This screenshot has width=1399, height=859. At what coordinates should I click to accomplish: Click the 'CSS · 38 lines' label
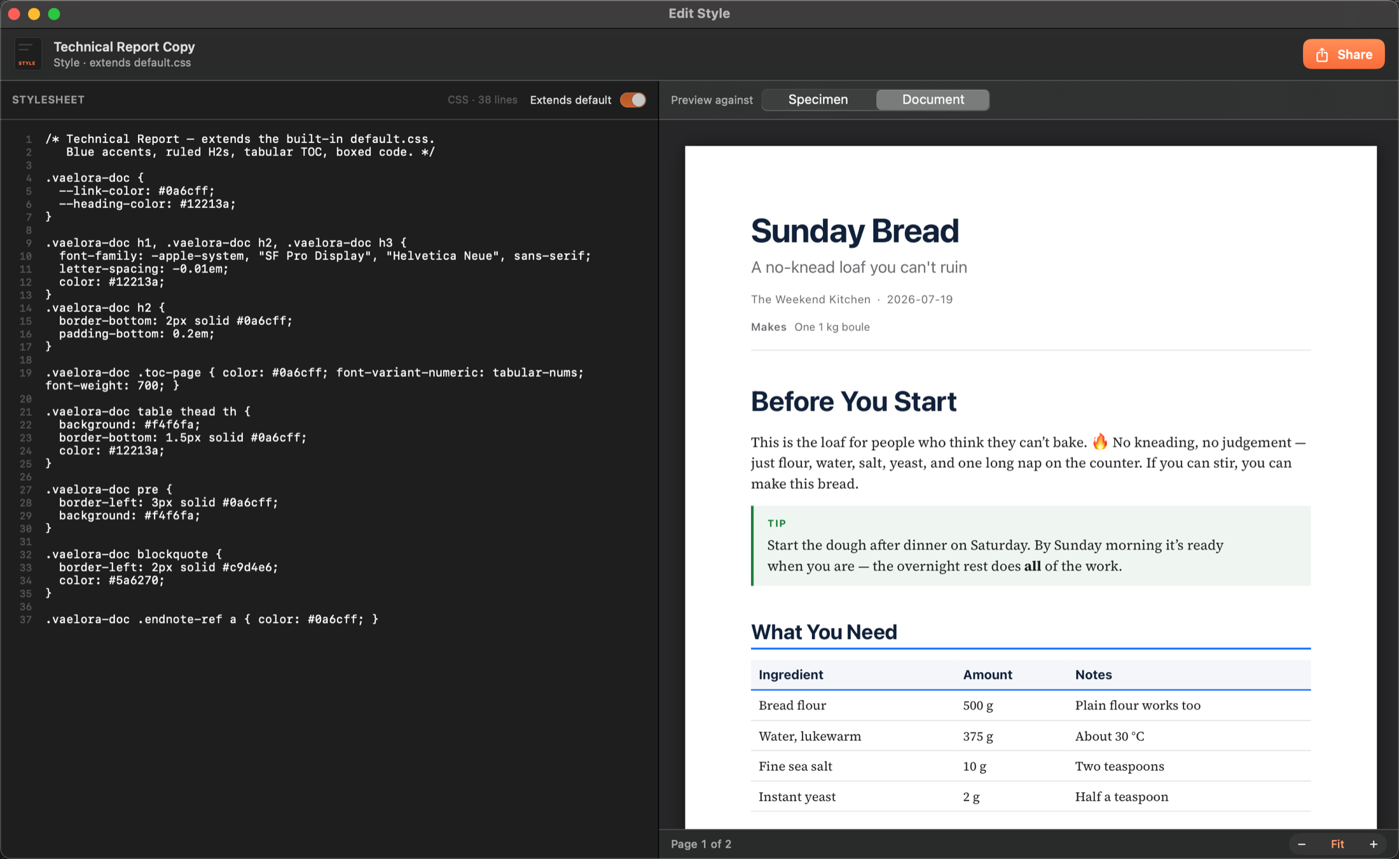click(x=482, y=100)
